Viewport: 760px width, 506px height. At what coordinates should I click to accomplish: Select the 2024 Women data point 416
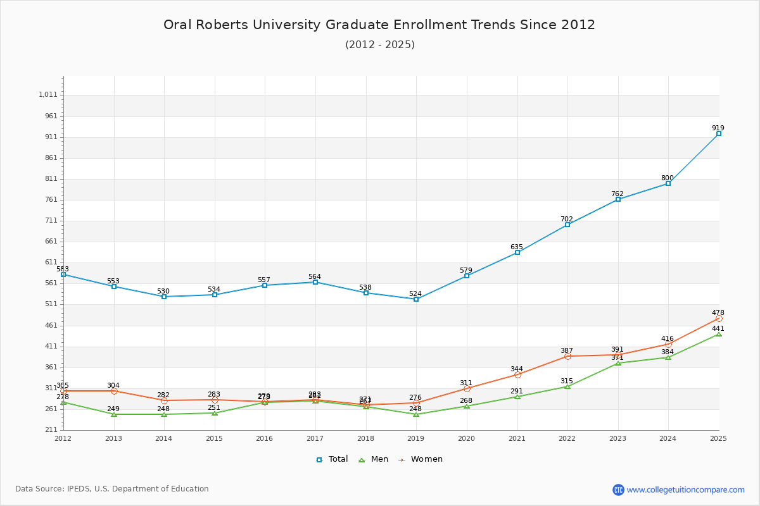click(668, 344)
